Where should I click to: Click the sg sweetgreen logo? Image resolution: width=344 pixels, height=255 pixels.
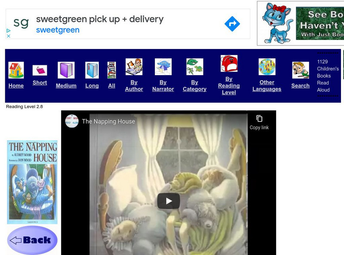pos(21,23)
